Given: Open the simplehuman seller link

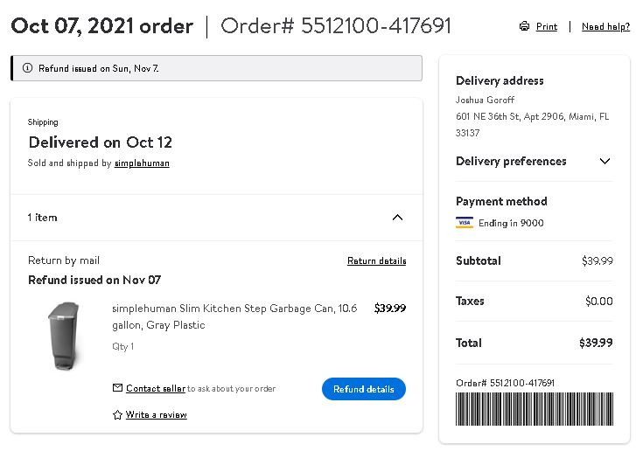Looking at the screenshot, I should click(x=142, y=163).
